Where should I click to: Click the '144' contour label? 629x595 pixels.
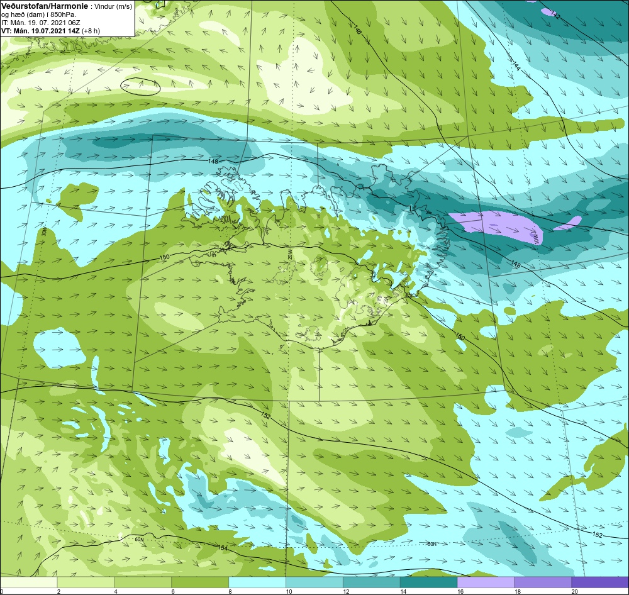coord(516,65)
